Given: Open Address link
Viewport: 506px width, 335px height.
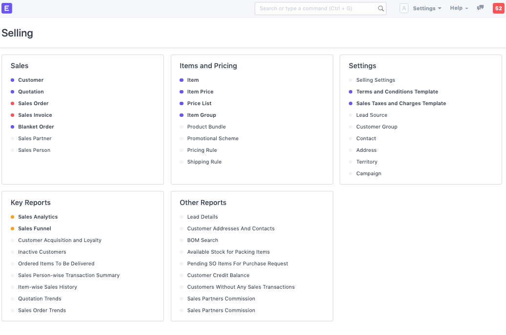Looking at the screenshot, I should 366,150.
